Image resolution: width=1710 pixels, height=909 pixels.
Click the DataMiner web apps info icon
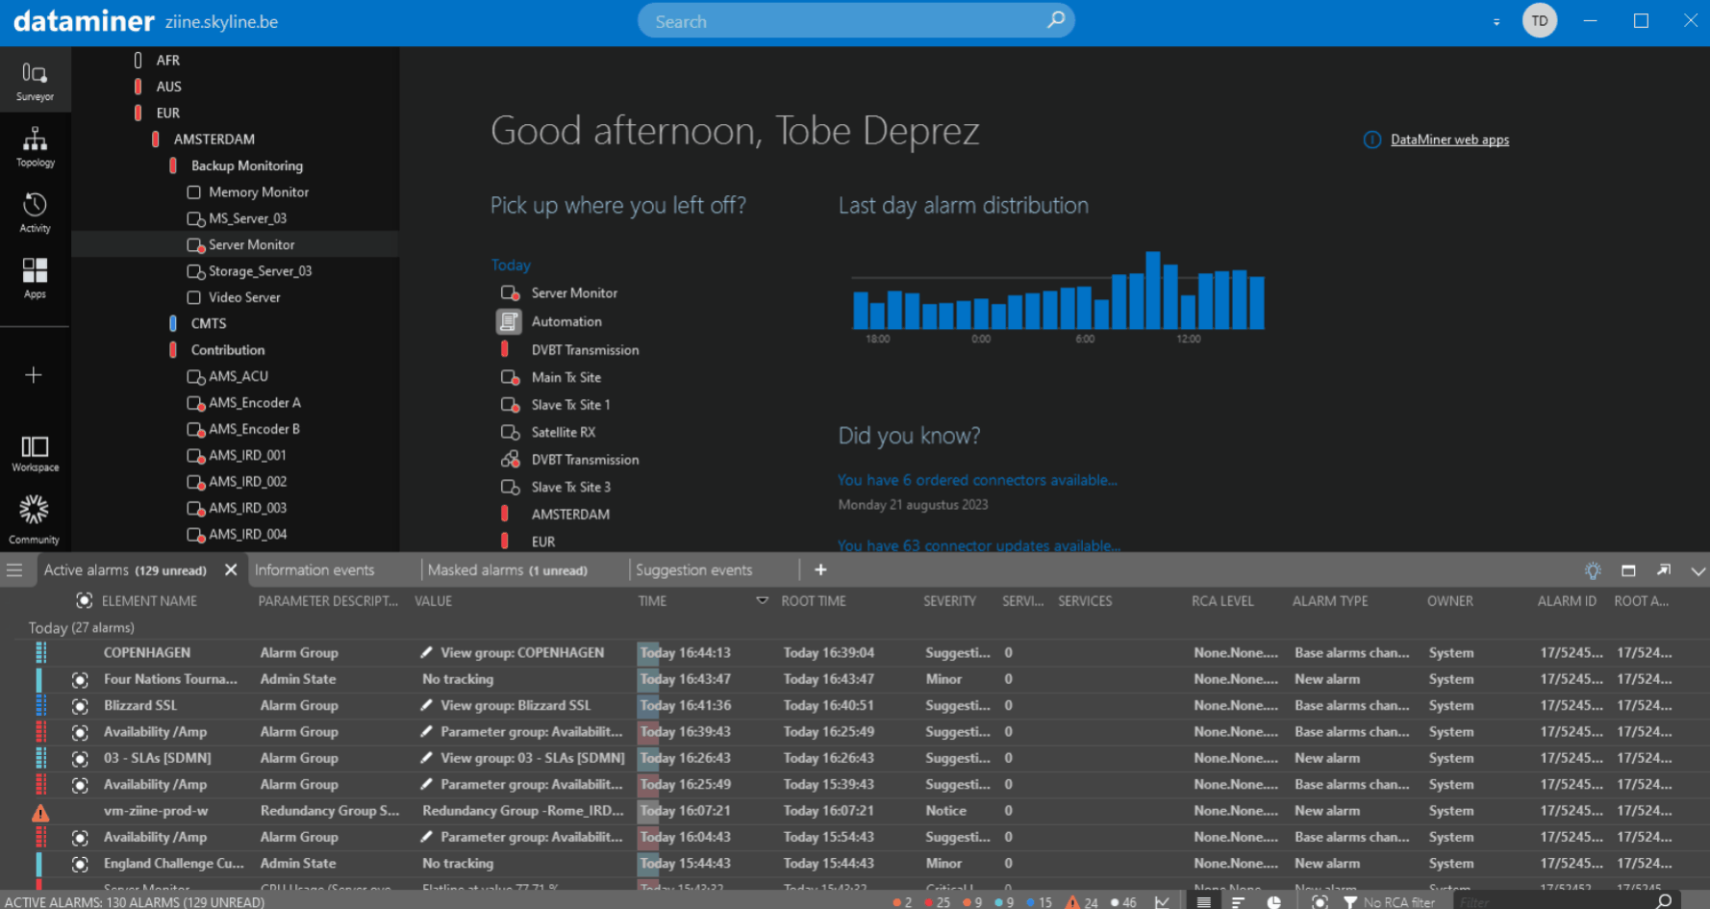coord(1372,140)
